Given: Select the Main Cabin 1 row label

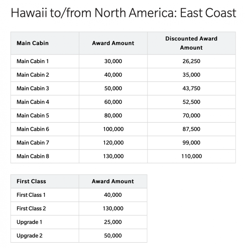Looking at the screenshot, I should 33,61.
